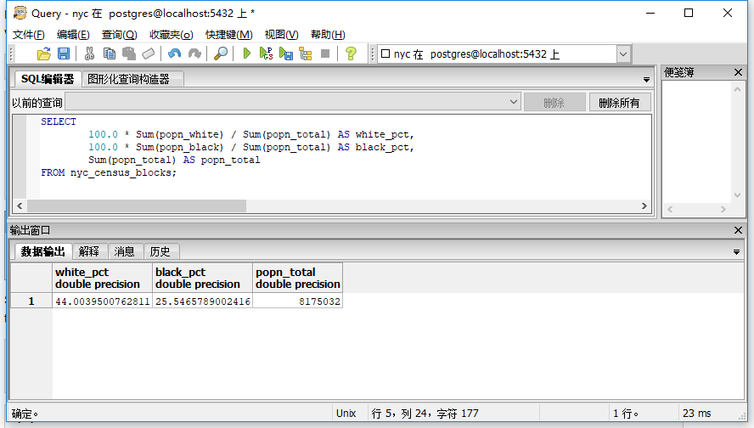Open help question mark icon
This screenshot has width=754, height=428.
coord(351,53)
